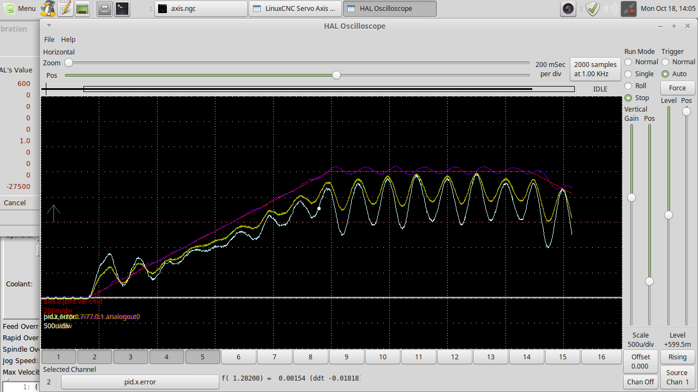698x392 pixels.
Task: Select Normal run mode
Action: (641, 62)
